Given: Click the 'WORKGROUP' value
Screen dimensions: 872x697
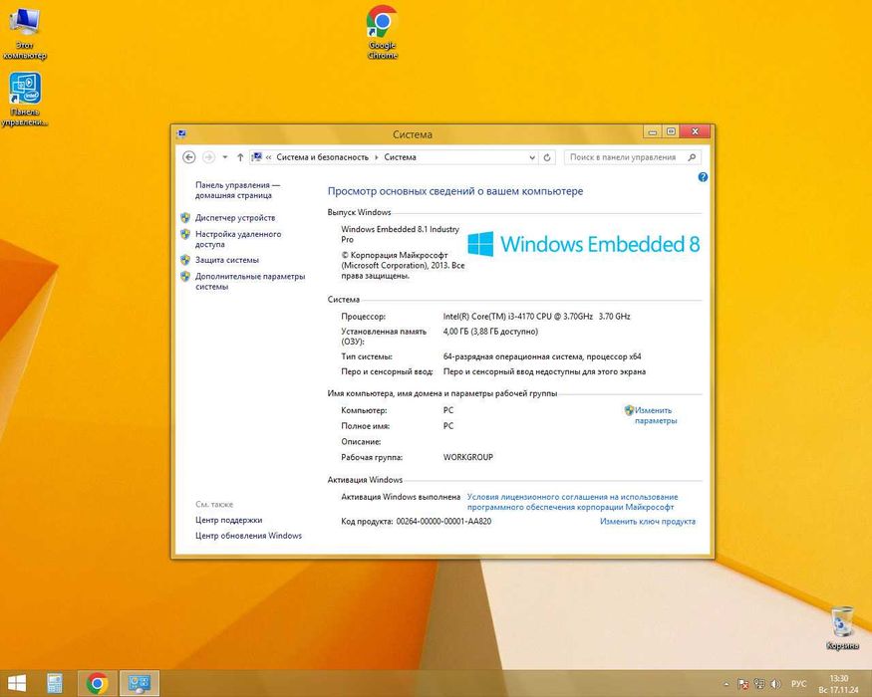Looking at the screenshot, I should click(x=467, y=457).
